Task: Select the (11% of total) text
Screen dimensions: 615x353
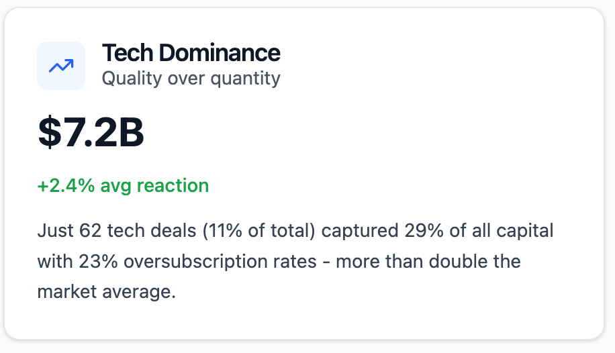Action: click(259, 231)
